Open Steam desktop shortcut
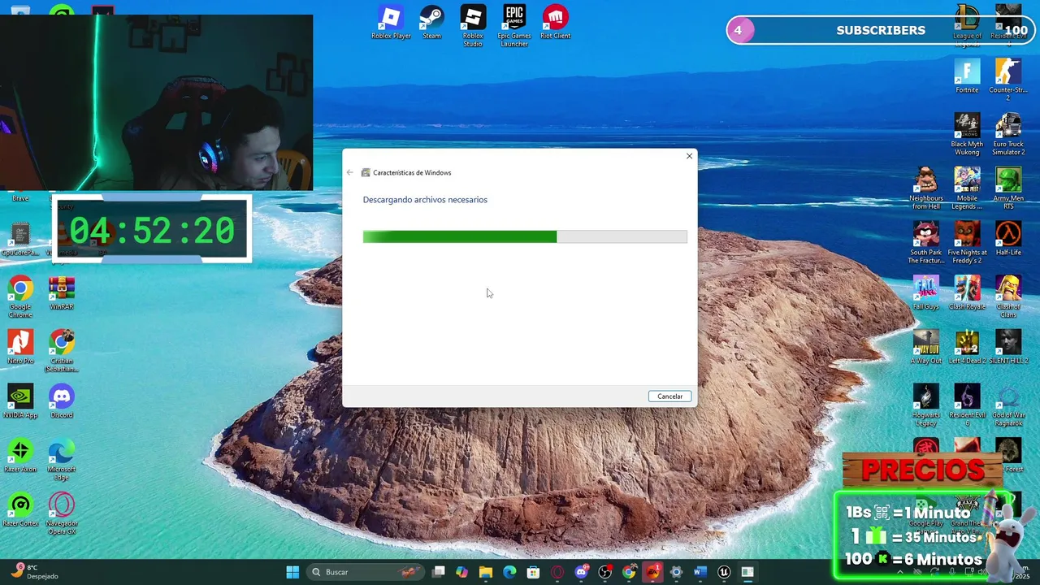Image resolution: width=1040 pixels, height=585 pixels. pos(431,24)
